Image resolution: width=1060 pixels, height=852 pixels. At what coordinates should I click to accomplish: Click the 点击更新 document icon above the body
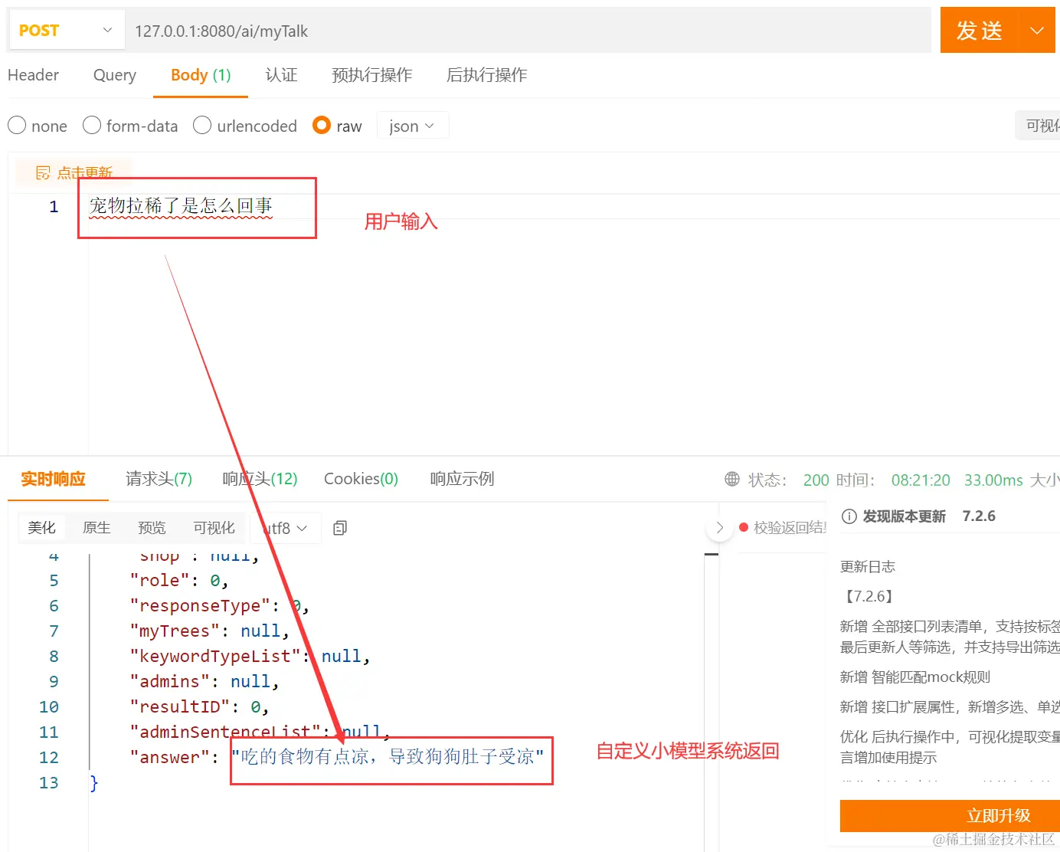(44, 172)
